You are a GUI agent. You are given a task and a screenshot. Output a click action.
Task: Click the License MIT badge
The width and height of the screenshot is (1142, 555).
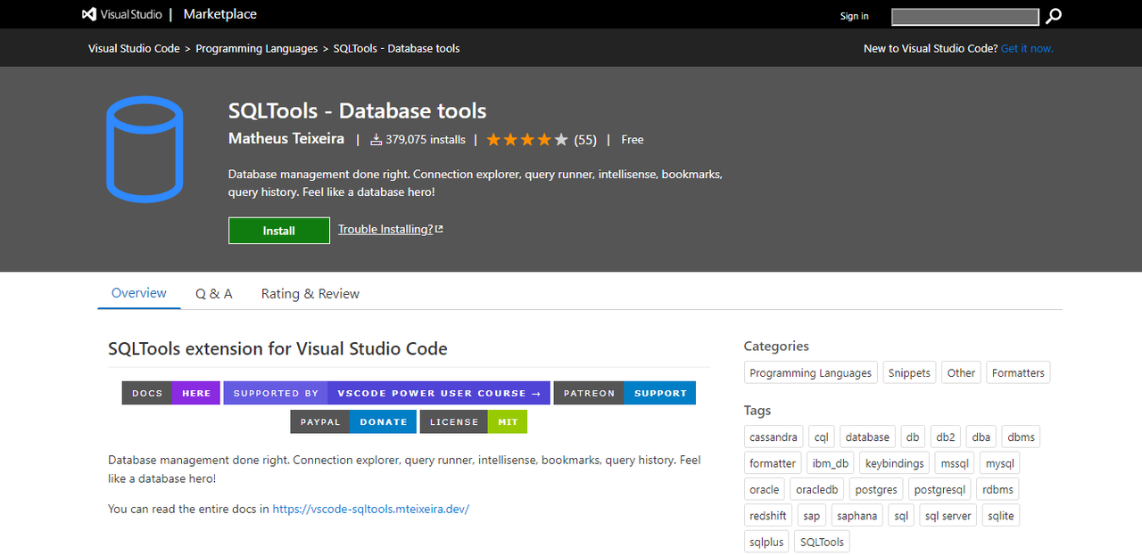pos(474,421)
